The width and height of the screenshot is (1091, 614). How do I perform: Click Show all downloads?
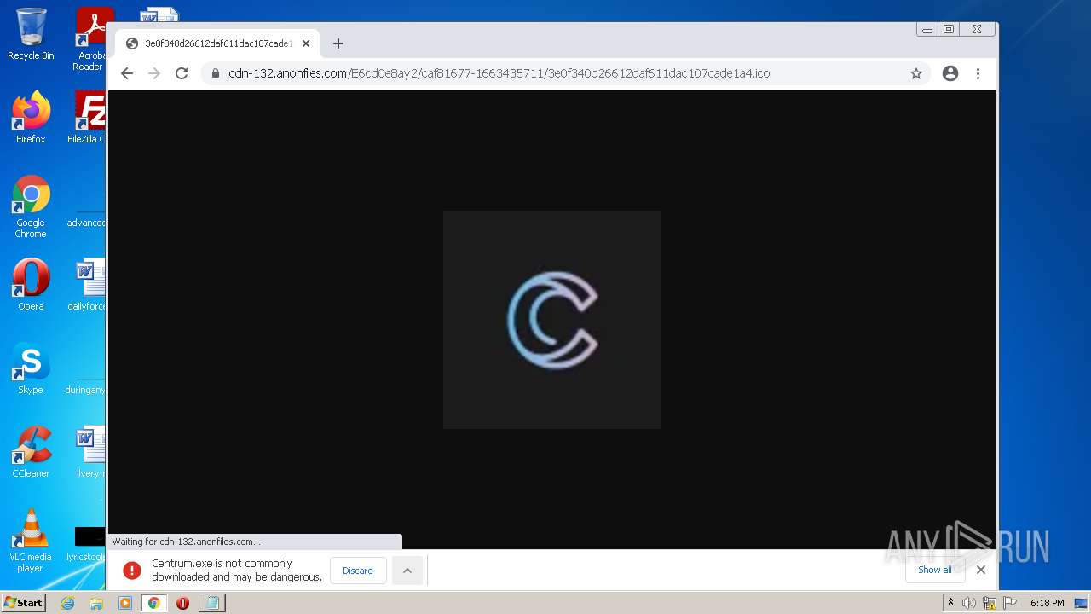tap(935, 570)
